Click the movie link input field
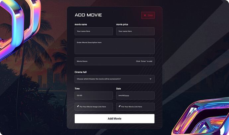 pos(135,107)
